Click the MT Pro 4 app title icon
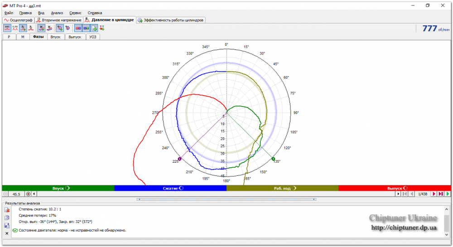The image size is (453, 247). [5, 5]
